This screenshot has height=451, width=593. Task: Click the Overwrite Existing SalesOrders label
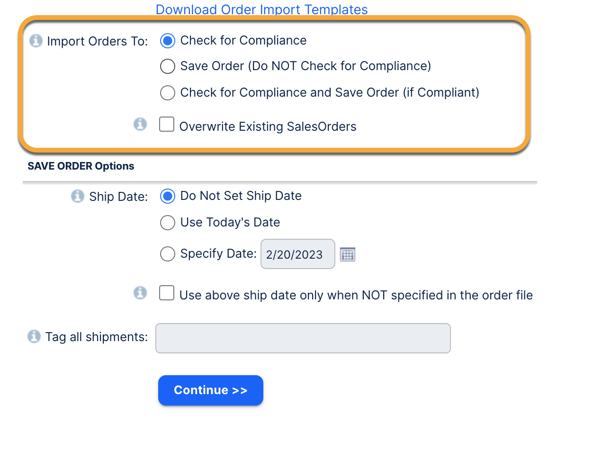pyautogui.click(x=268, y=126)
